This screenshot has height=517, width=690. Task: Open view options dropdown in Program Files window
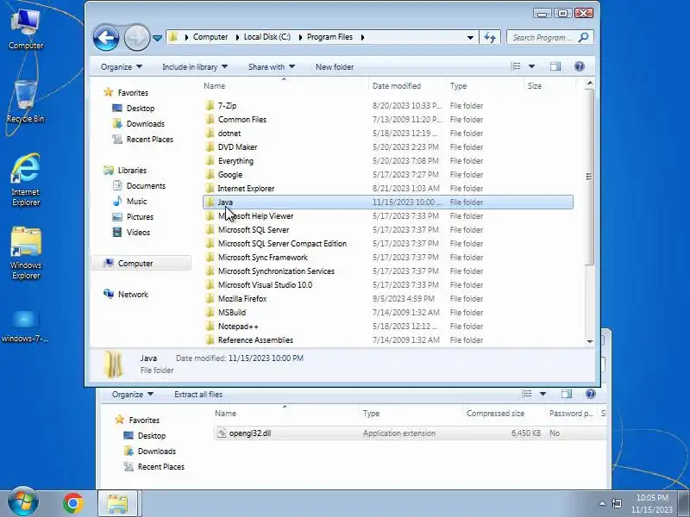[531, 66]
